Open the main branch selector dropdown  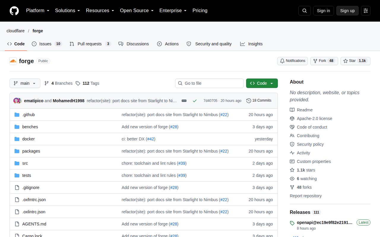[25, 83]
